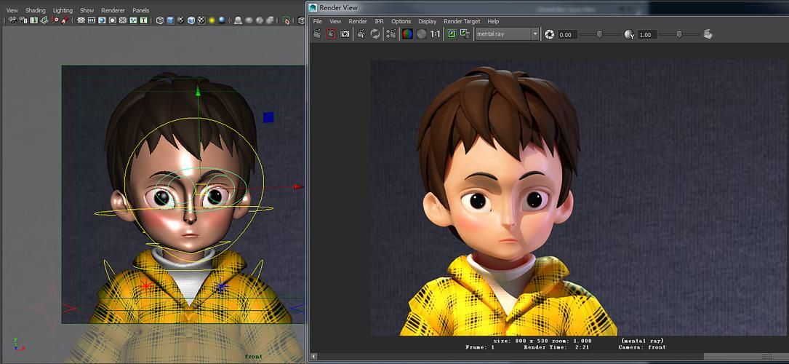Click the Render View horizontal scrollbar
This screenshot has width=789, height=364.
point(548,357)
